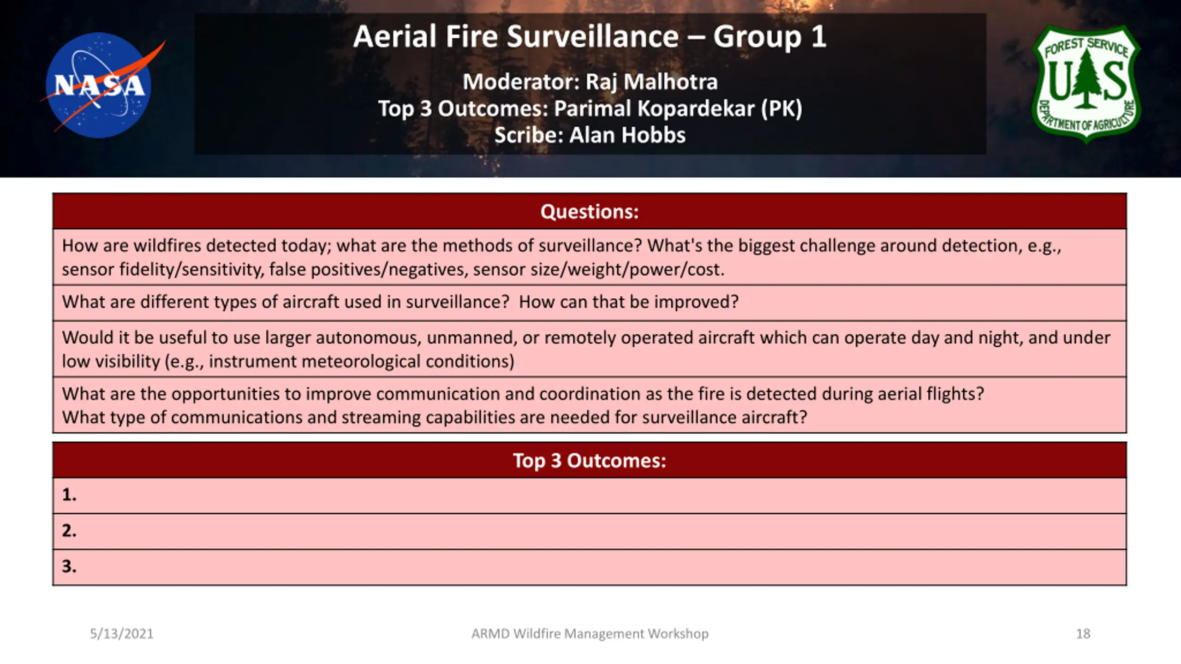Click the ARMD Wildfire Management Workshop footer text

[590, 634]
